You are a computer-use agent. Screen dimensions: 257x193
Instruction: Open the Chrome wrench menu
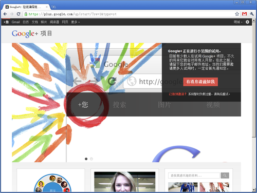click(252, 14)
